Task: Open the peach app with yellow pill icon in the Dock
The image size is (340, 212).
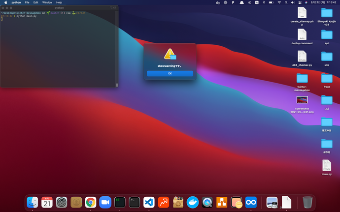Action: [237, 202]
